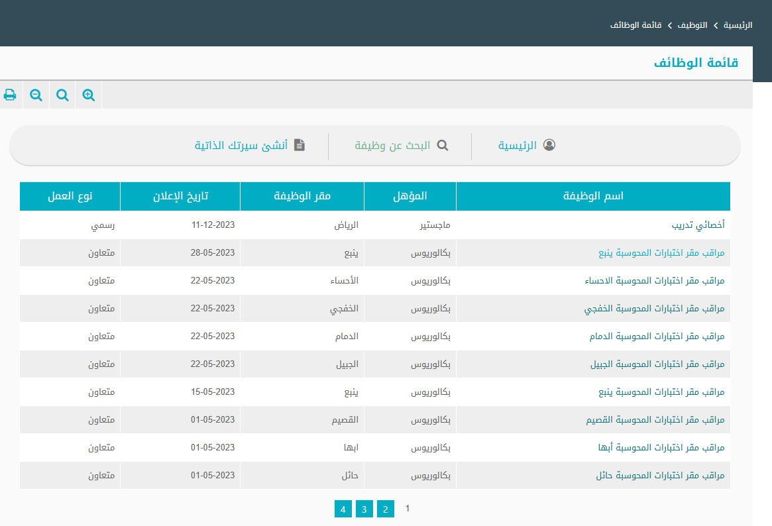Click the zoom in magnifier icon
The width and height of the screenshot is (772, 526).
point(89,95)
